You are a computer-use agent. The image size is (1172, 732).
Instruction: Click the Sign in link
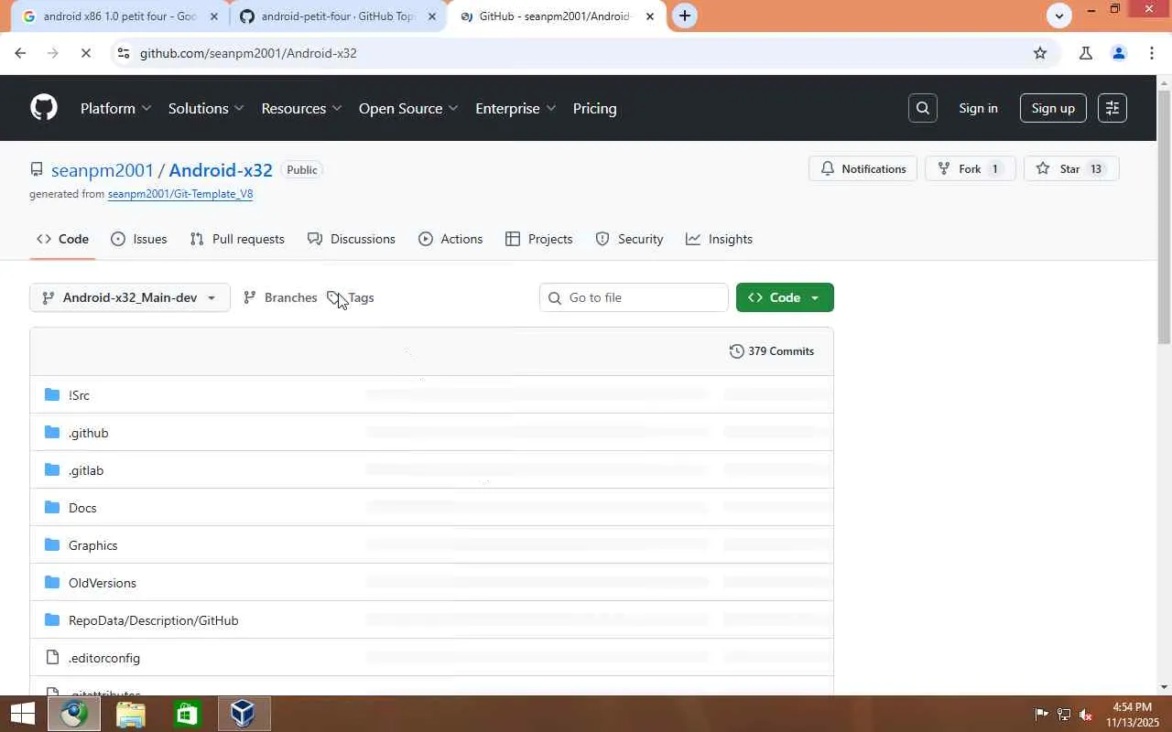(978, 108)
